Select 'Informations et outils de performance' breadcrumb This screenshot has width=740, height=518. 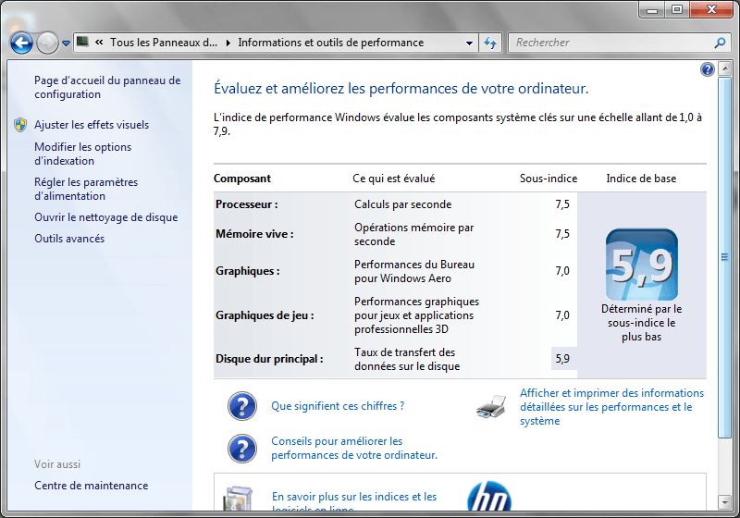pos(330,43)
